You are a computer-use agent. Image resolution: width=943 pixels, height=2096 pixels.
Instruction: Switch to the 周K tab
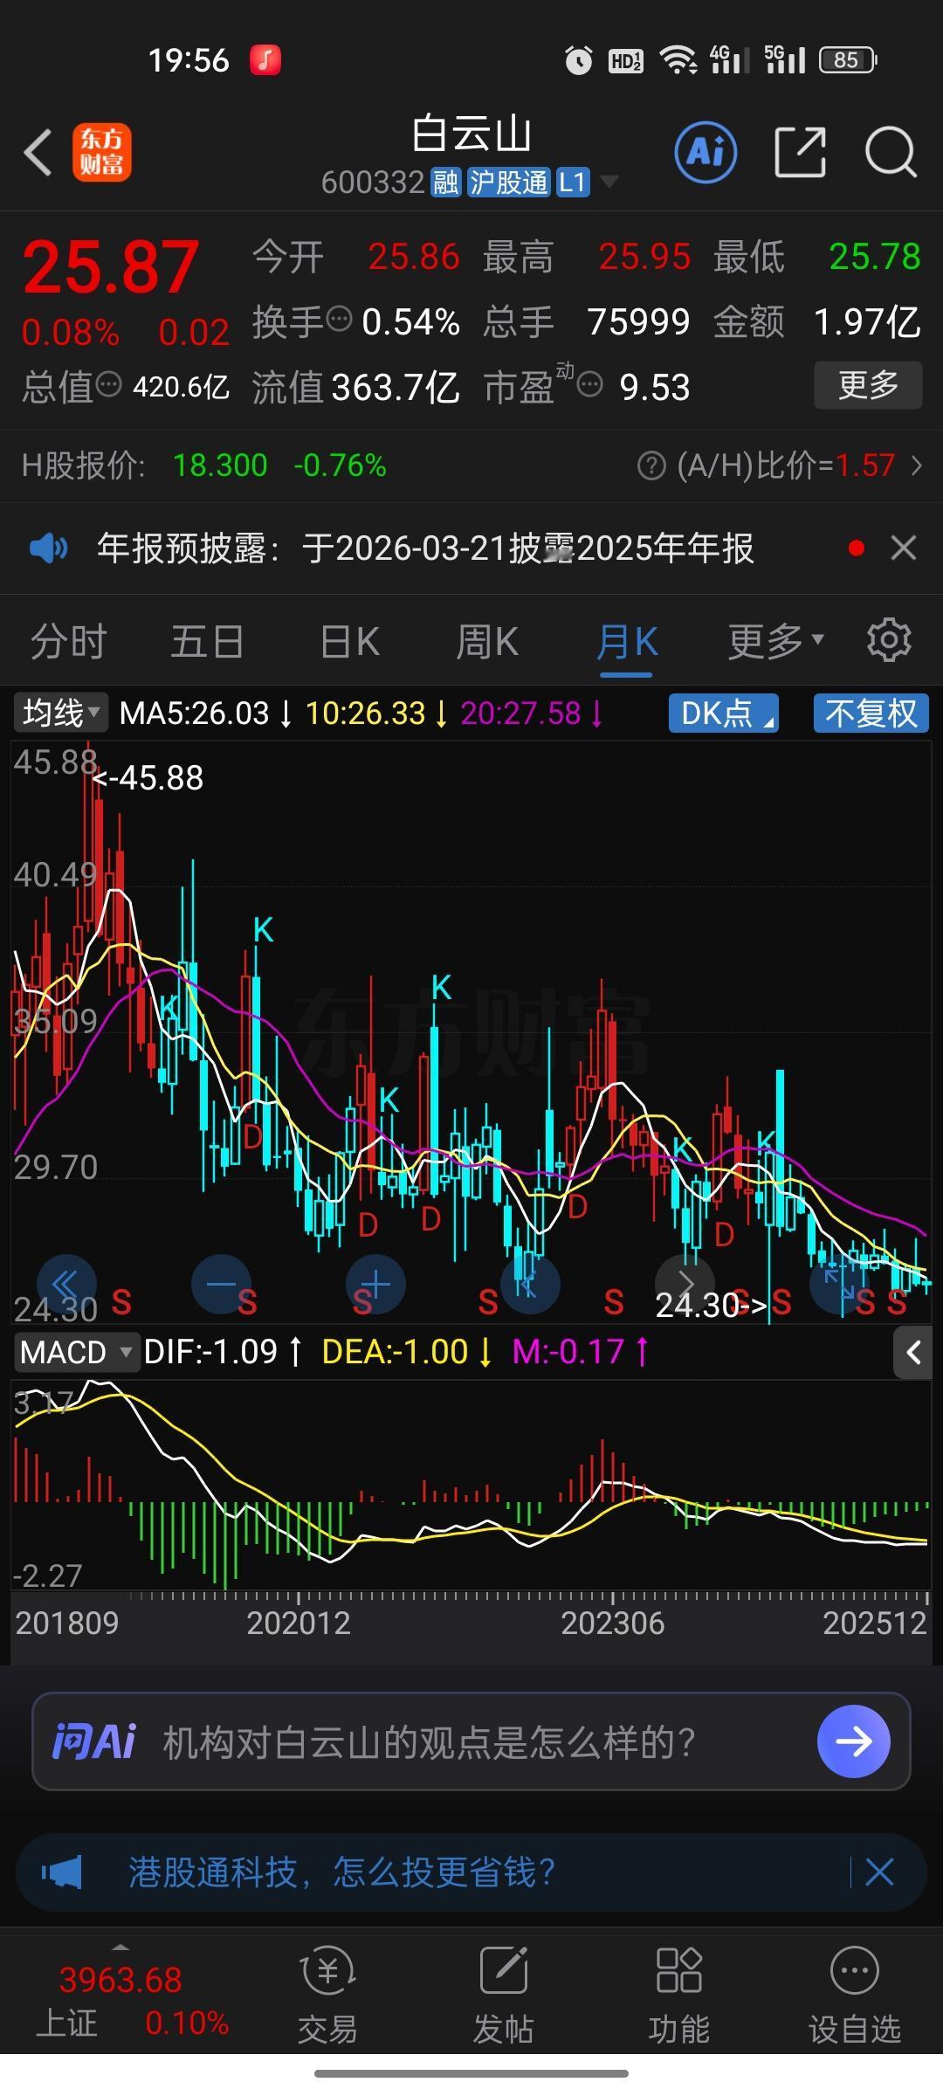(x=487, y=641)
